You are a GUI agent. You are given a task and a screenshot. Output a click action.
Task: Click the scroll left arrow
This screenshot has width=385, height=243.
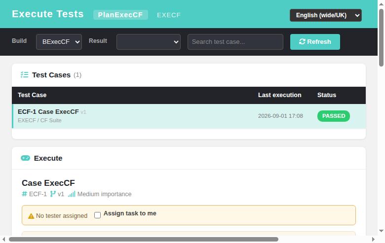pos(3,240)
